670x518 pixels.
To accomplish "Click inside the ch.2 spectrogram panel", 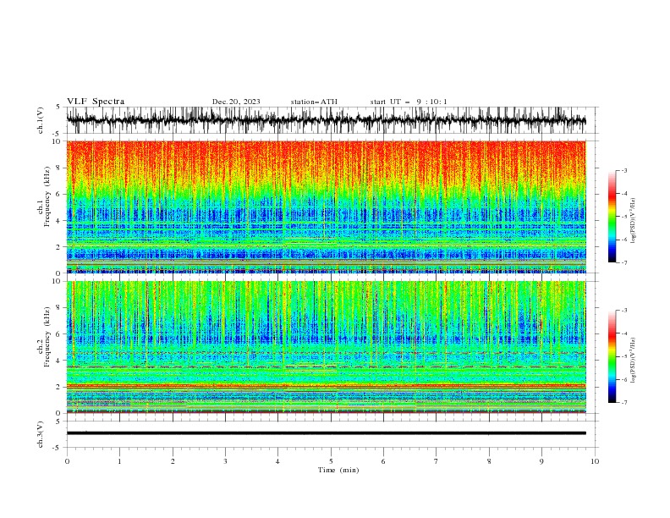I will pyautogui.click(x=326, y=347).
